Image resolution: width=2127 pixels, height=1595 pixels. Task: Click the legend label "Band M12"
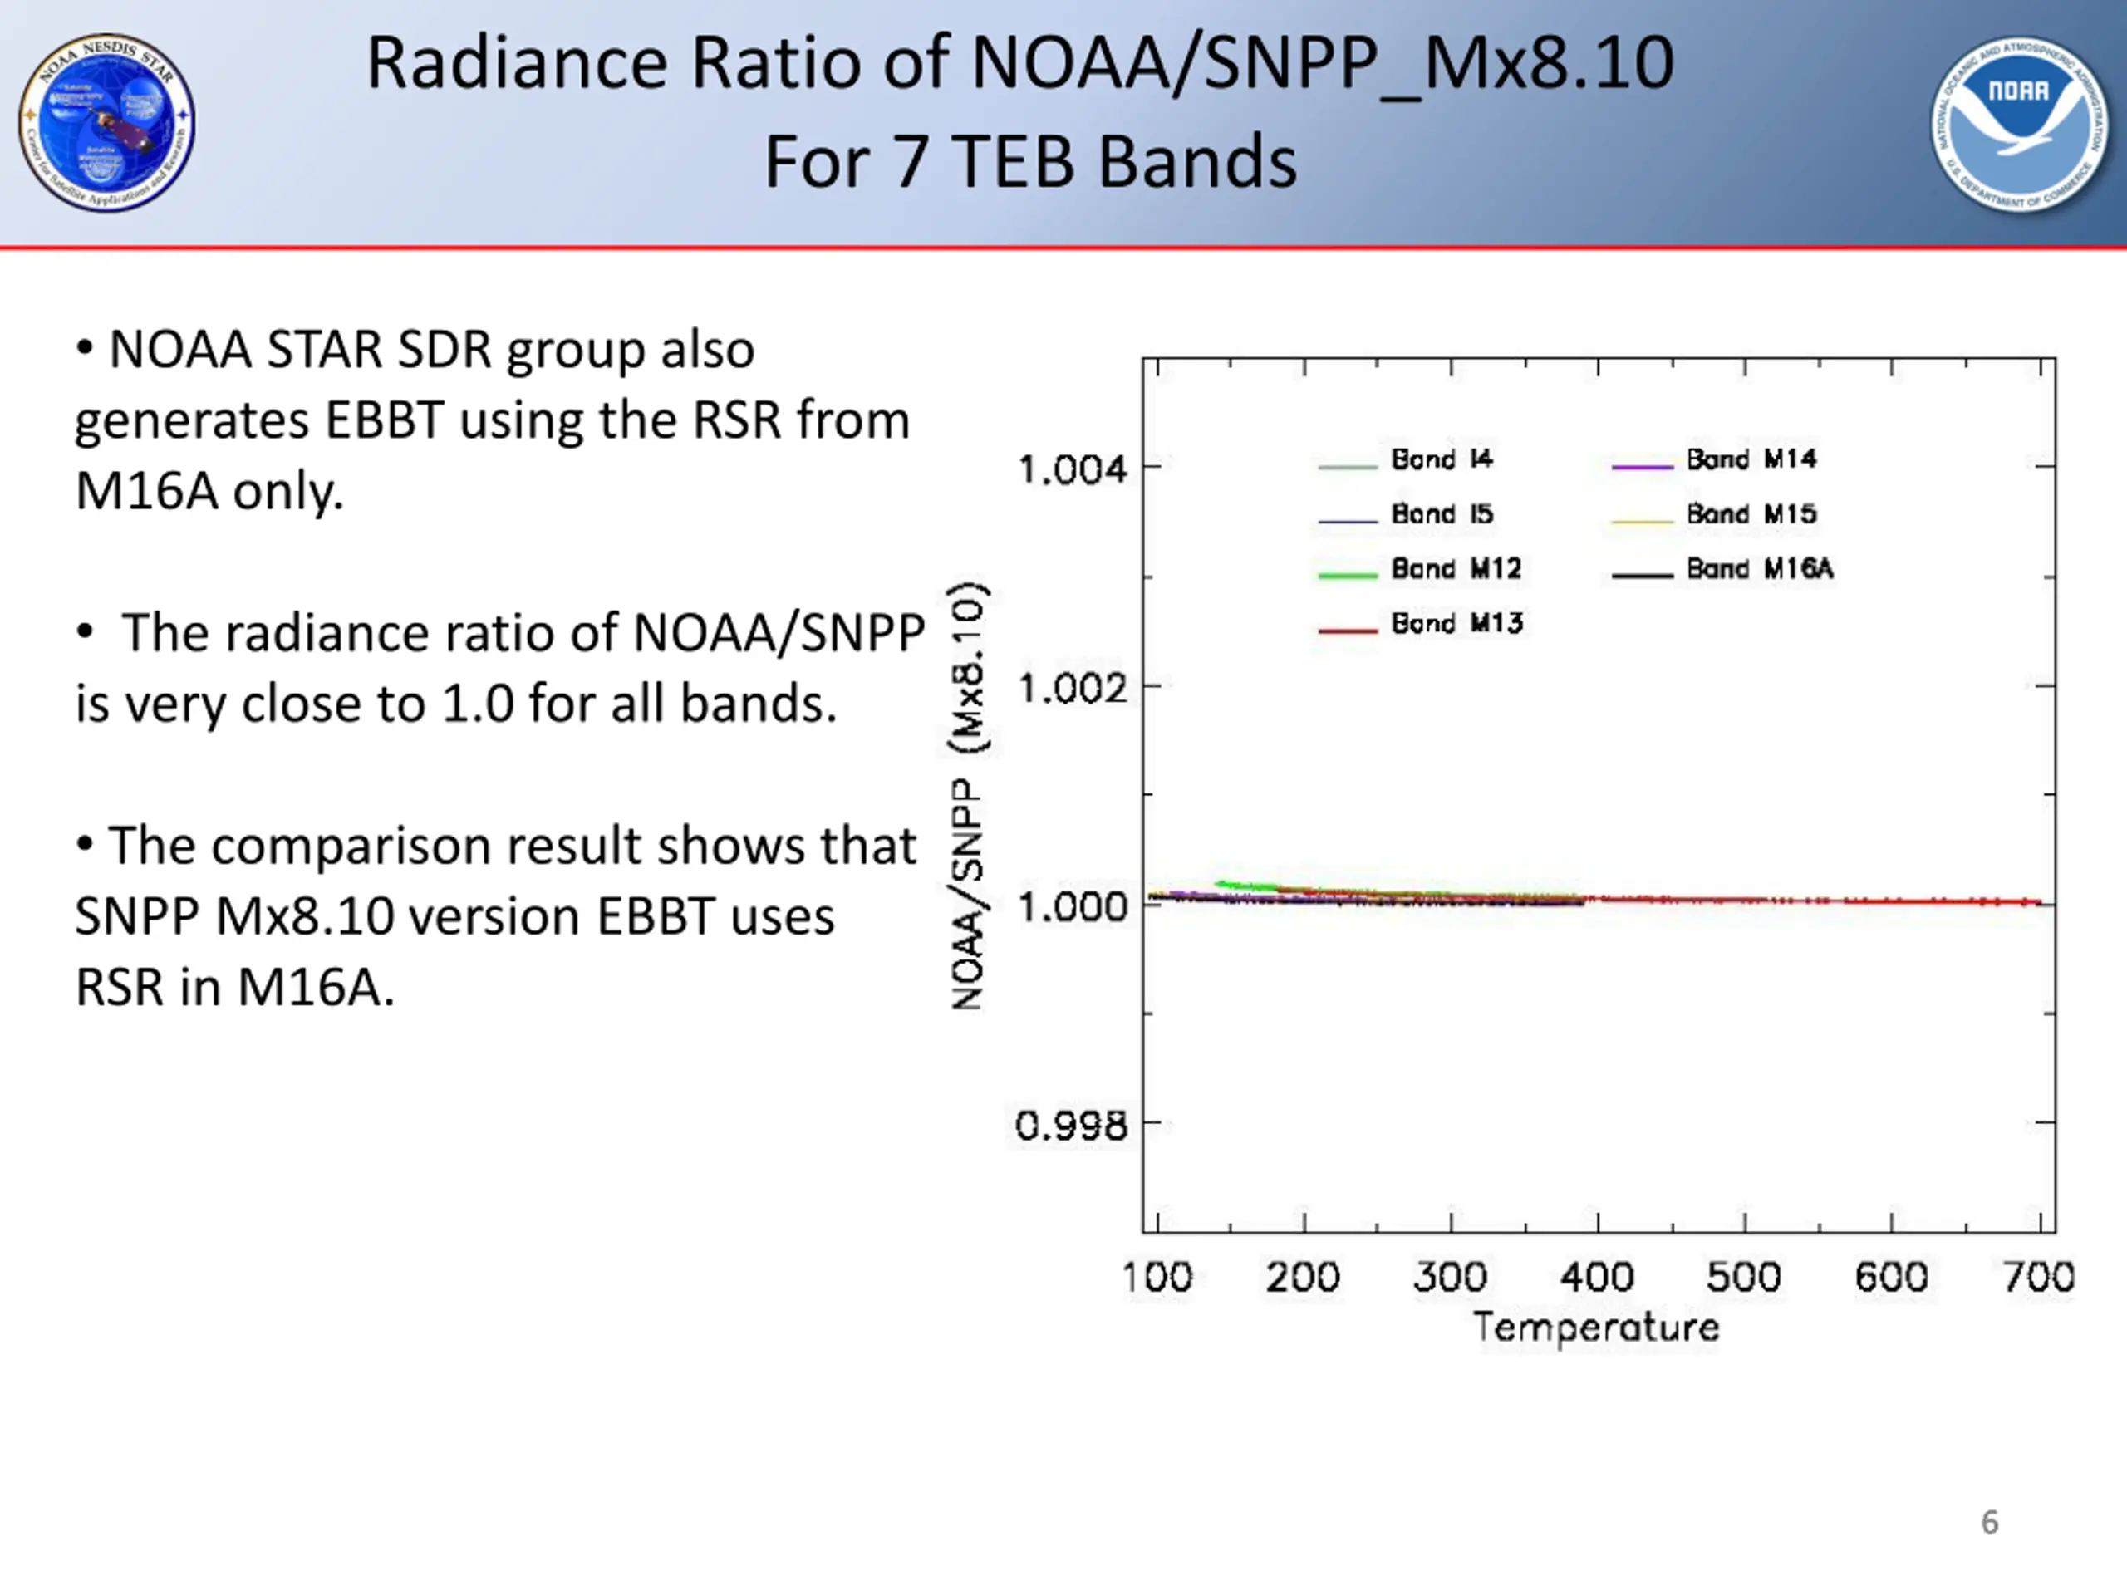click(x=1456, y=569)
